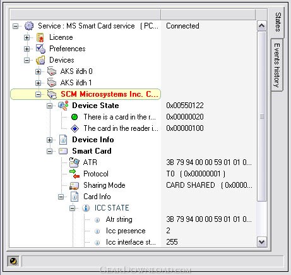
Task: Expand the License node
Action: pyautogui.click(x=27, y=37)
